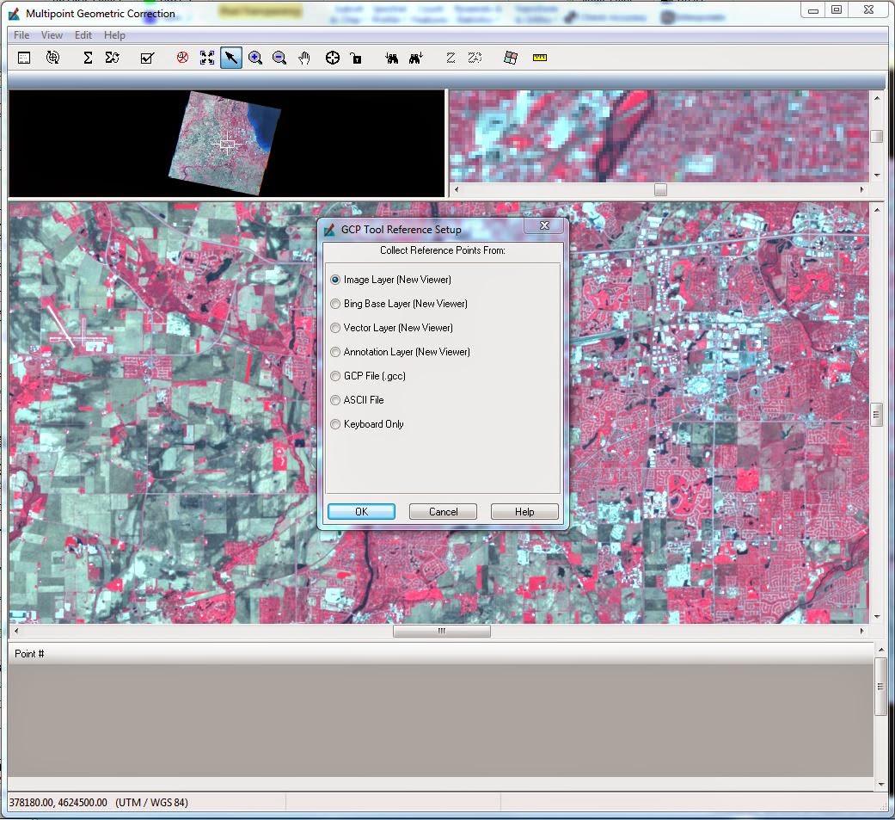Click the red crossed-circle toolbar icon
895x820 pixels.
tap(182, 58)
